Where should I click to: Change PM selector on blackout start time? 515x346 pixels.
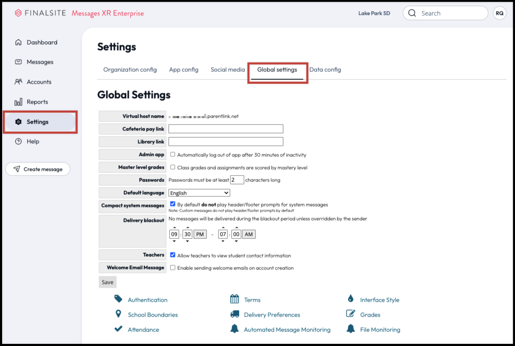point(200,234)
